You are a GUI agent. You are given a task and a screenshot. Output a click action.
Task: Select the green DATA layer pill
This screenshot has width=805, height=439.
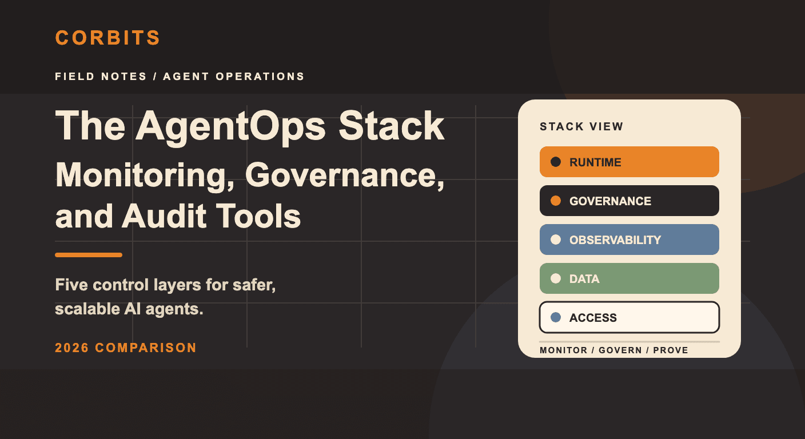click(629, 278)
